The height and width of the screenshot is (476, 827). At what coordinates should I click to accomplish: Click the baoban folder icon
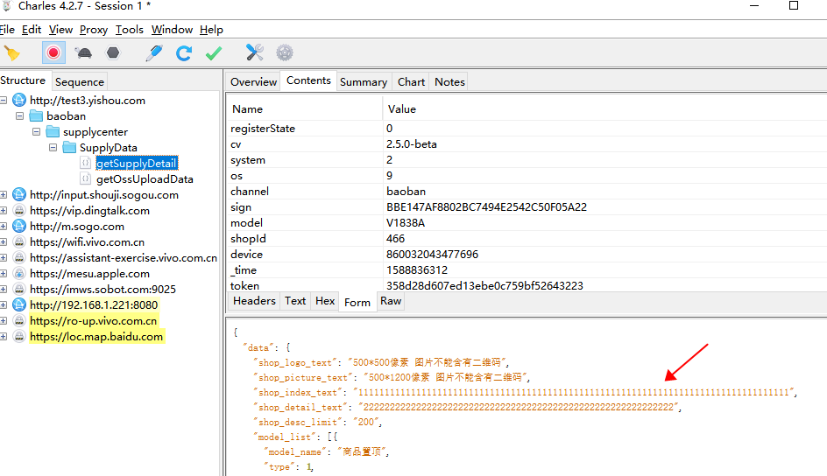coord(37,115)
